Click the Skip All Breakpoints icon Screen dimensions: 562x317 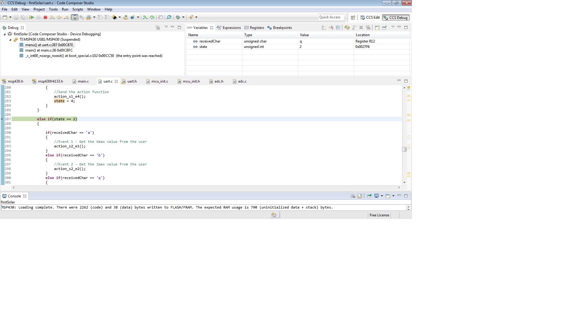pos(169,17)
